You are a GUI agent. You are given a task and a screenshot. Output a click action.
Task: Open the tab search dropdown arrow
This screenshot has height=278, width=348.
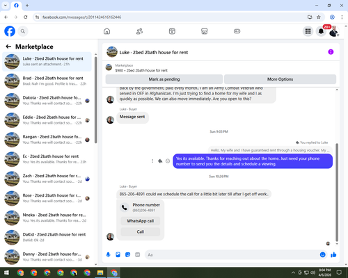pyautogui.click(x=6, y=6)
